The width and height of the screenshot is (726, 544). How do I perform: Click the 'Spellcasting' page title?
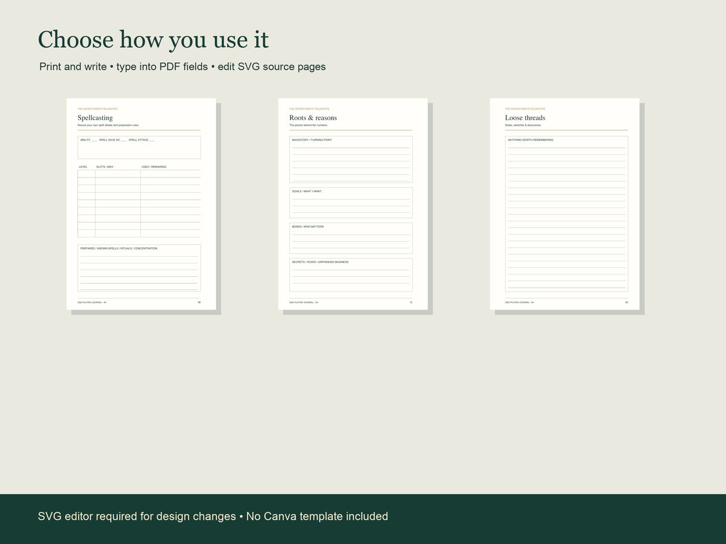(x=95, y=118)
